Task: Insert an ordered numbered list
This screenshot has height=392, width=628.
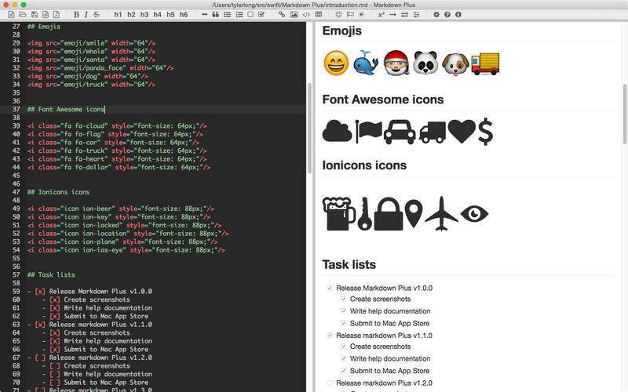Action: pyautogui.click(x=239, y=14)
